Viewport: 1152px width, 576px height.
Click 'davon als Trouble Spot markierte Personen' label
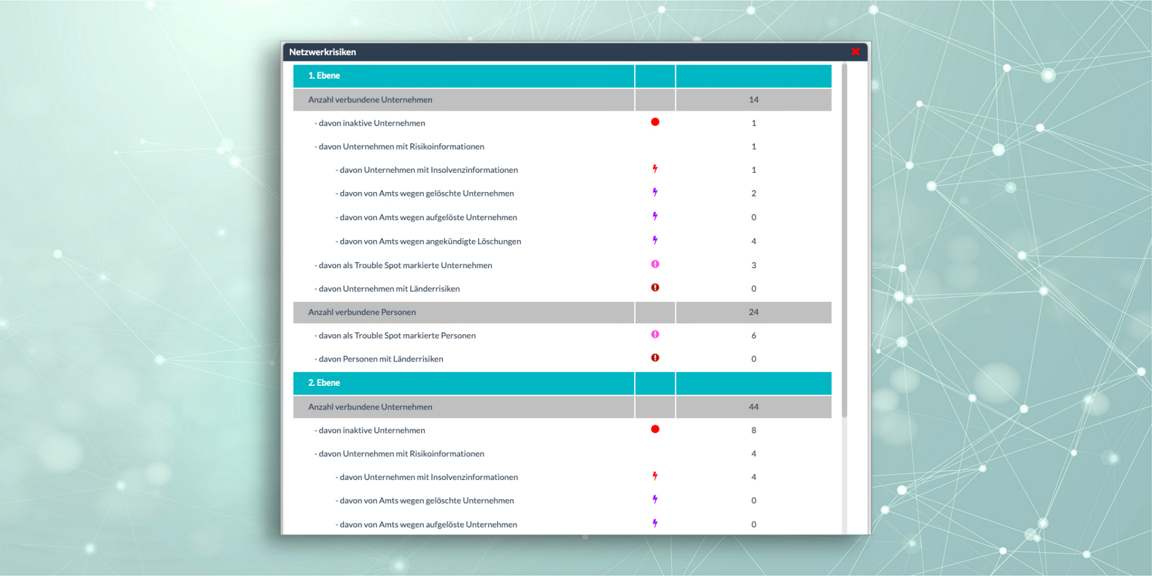pos(397,335)
